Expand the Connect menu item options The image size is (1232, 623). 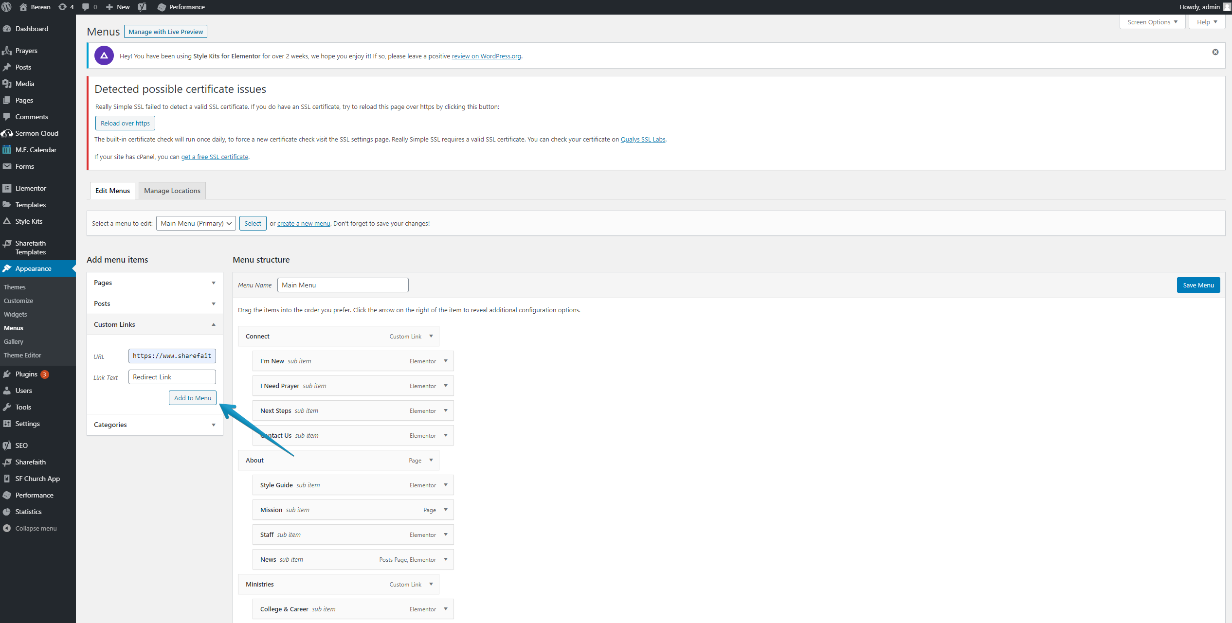(431, 336)
